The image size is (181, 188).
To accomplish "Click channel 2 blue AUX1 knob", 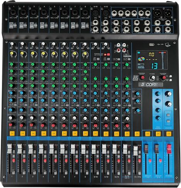I will 22,93.
